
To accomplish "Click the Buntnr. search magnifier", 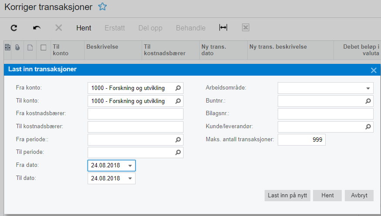I will [368, 101].
